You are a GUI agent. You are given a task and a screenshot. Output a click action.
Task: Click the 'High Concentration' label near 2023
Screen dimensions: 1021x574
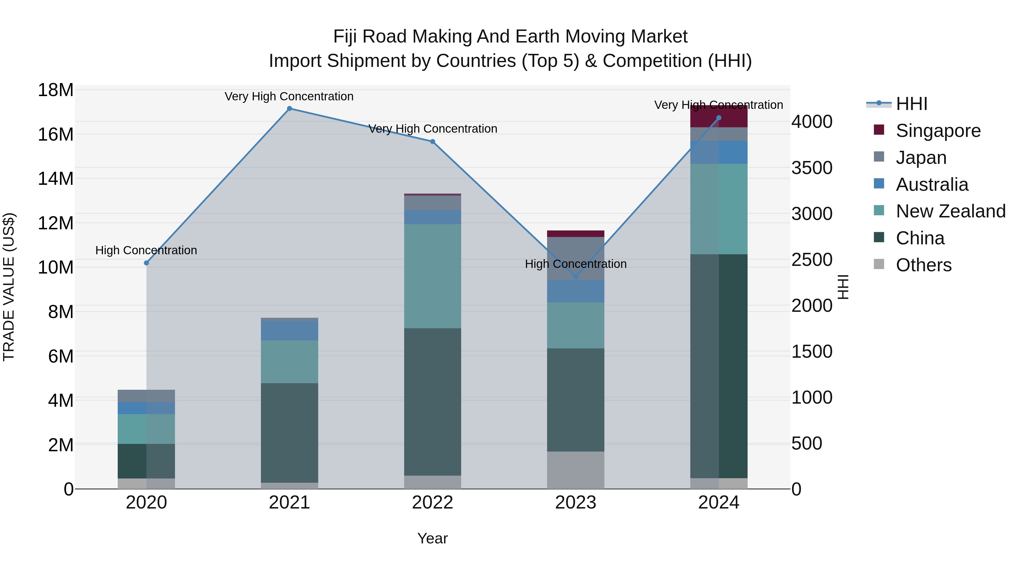point(576,264)
